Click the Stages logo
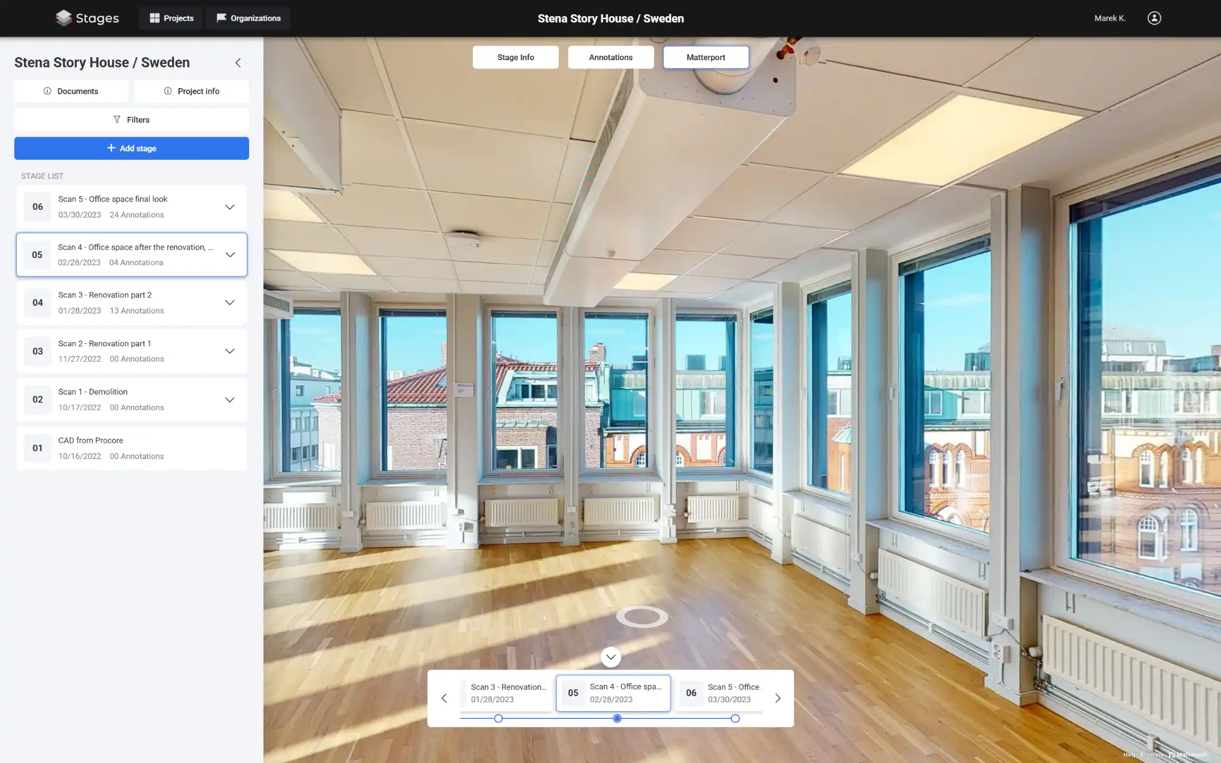The width and height of the screenshot is (1221, 763). (x=87, y=18)
